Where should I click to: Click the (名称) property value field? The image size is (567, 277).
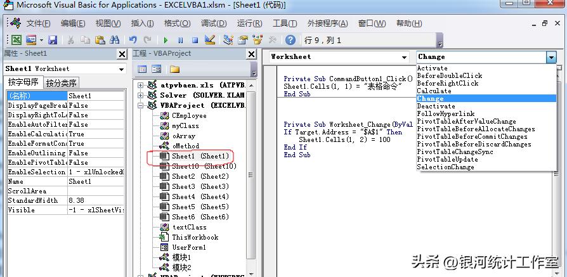click(x=96, y=96)
